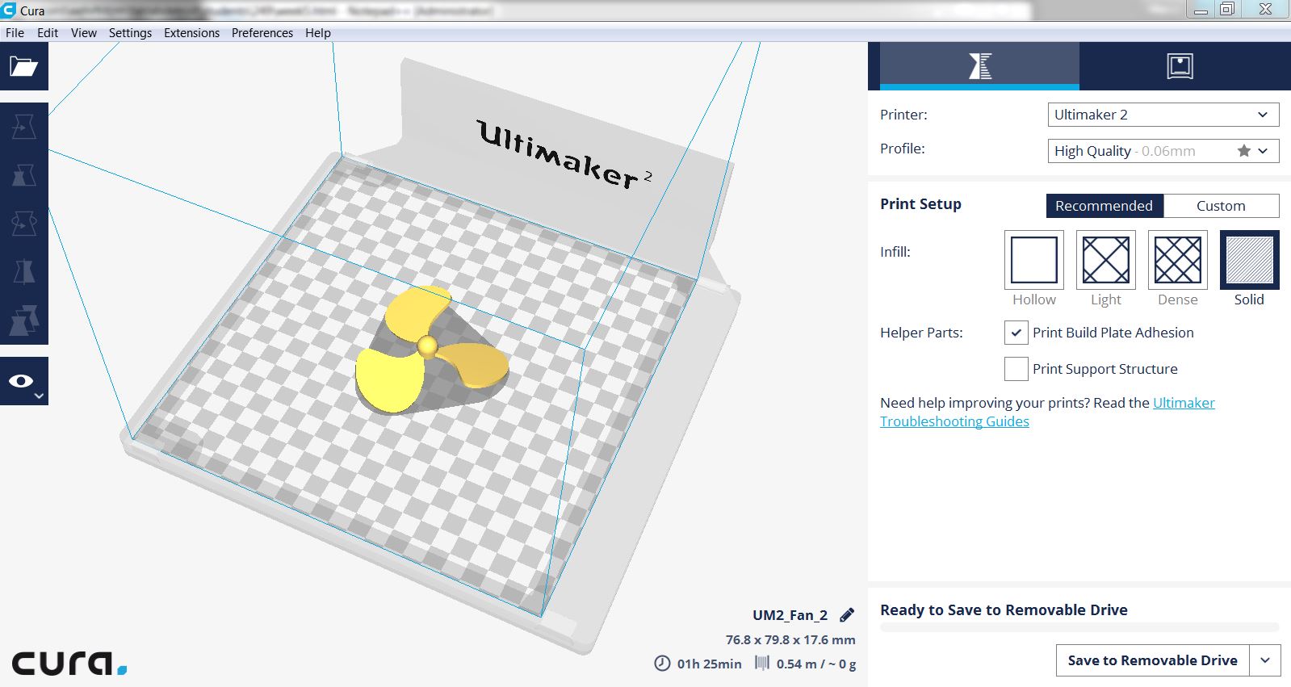Switch to the Prepare print settings tab

click(979, 65)
